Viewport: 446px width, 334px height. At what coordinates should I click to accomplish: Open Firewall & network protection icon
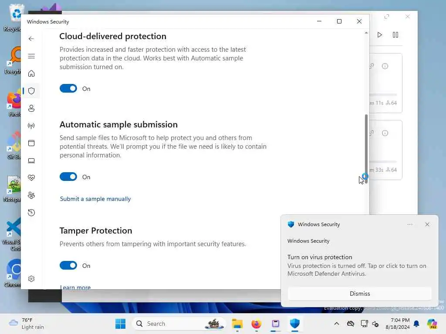[31, 126]
